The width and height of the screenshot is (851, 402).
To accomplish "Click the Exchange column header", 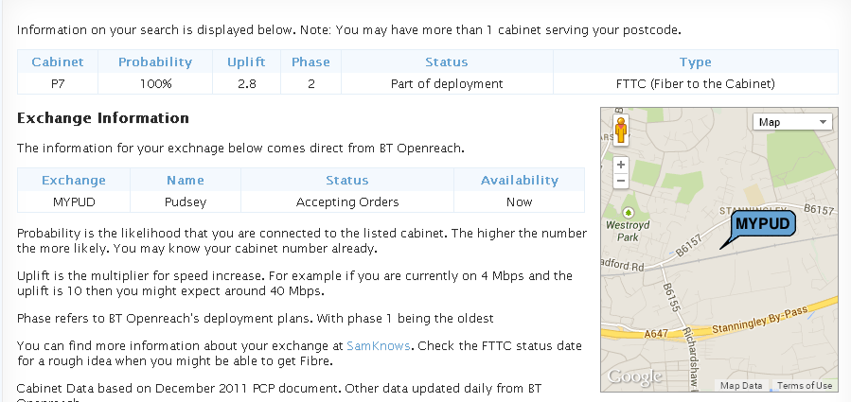I will pos(74,180).
